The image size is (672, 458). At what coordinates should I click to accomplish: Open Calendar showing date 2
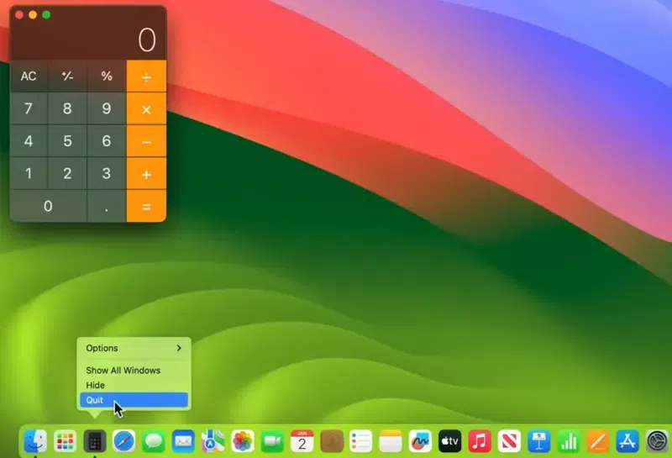tap(302, 441)
